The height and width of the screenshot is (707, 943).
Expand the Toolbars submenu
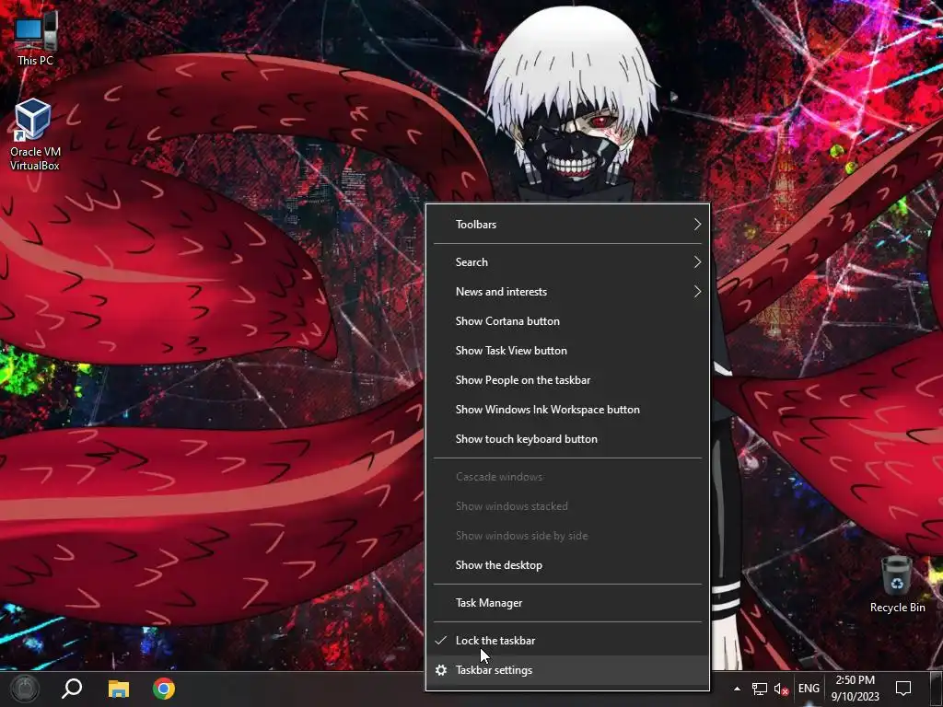pyautogui.click(x=567, y=225)
